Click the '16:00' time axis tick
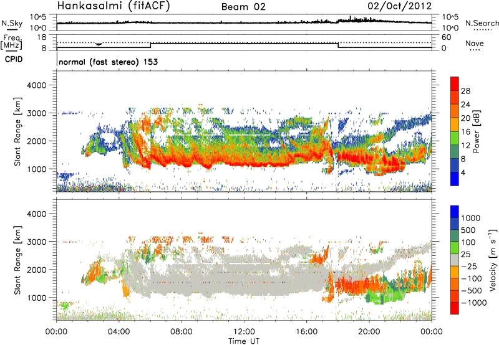 306,332
